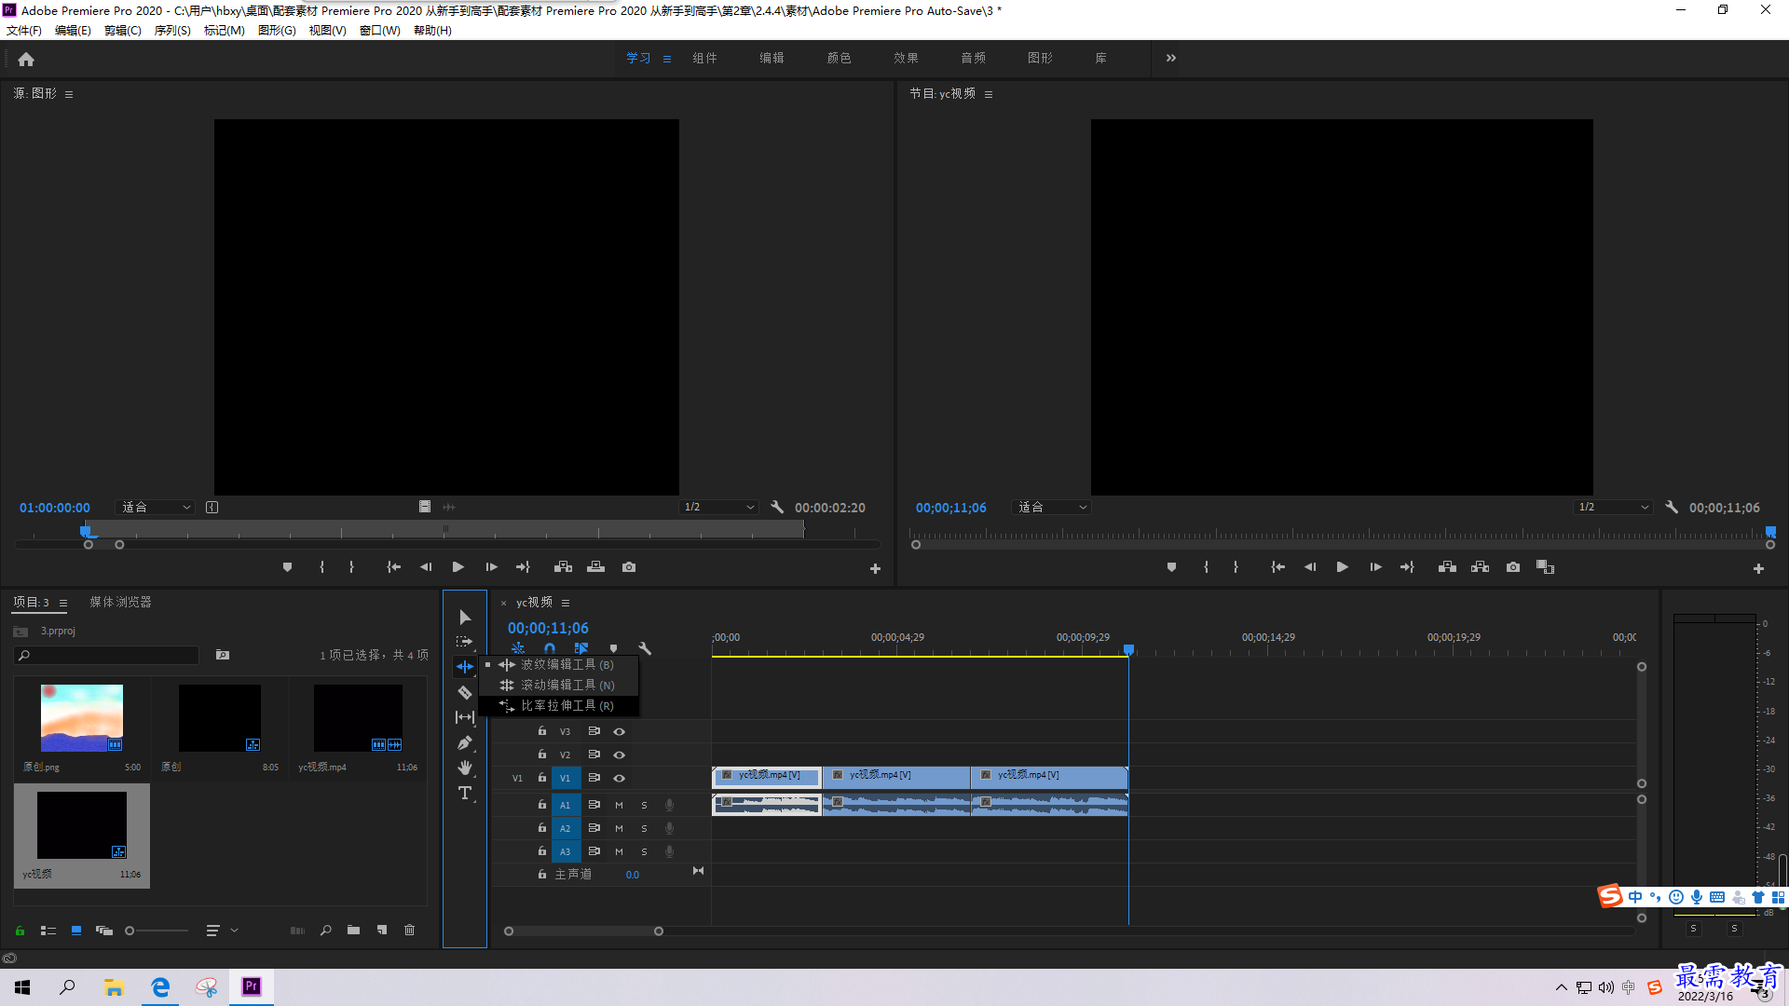
Task: Select the Razor tool
Action: pyautogui.click(x=465, y=692)
